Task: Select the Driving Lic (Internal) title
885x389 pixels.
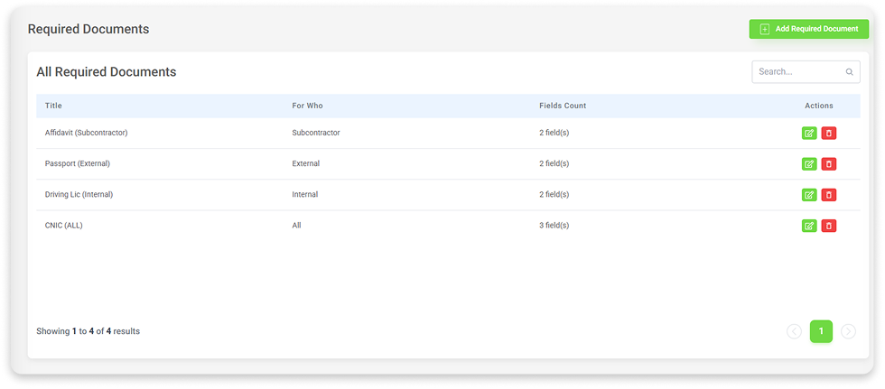Action: (79, 195)
